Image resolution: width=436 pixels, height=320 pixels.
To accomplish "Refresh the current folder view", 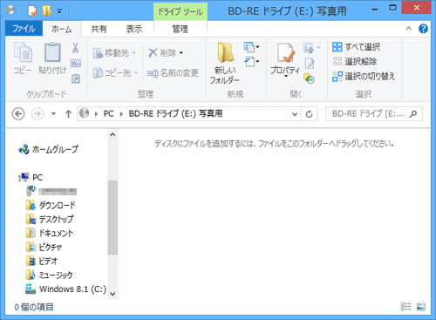I will point(309,113).
